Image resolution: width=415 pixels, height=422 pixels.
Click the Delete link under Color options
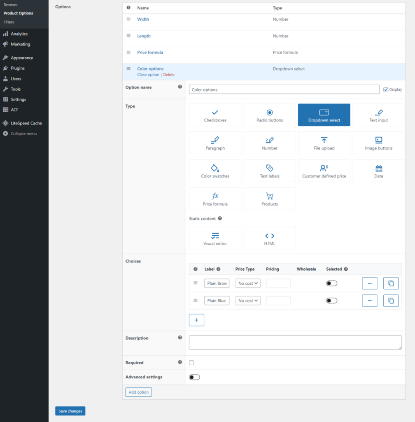(x=169, y=75)
